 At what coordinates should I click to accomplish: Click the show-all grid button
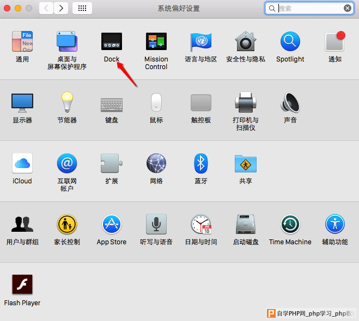pyautogui.click(x=82, y=8)
